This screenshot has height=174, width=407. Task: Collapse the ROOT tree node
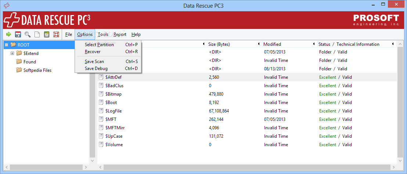pos(7,45)
